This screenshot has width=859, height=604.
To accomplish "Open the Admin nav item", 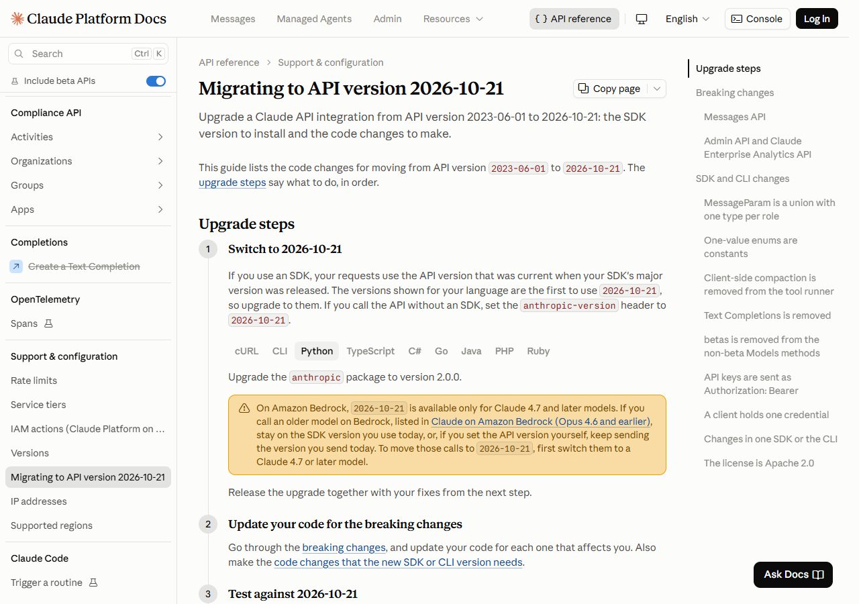I will (387, 19).
